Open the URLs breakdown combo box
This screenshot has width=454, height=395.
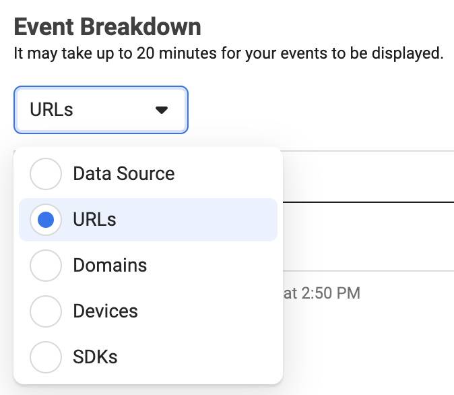tap(101, 110)
